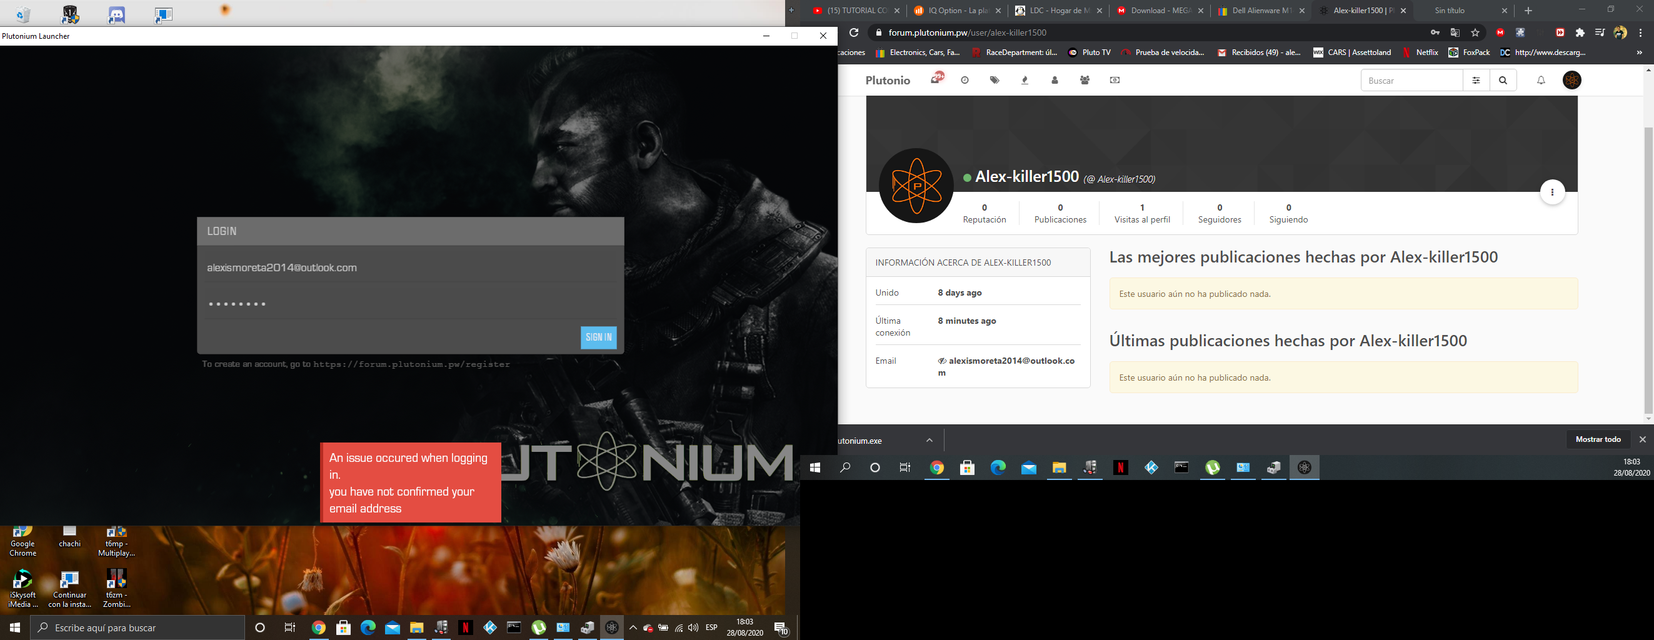Close the Chrome downloads bar
This screenshot has width=1654, height=640.
point(1643,440)
